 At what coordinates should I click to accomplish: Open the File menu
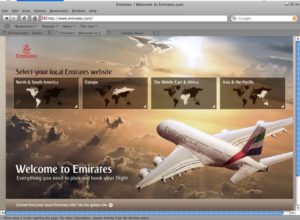(x=5, y=11)
